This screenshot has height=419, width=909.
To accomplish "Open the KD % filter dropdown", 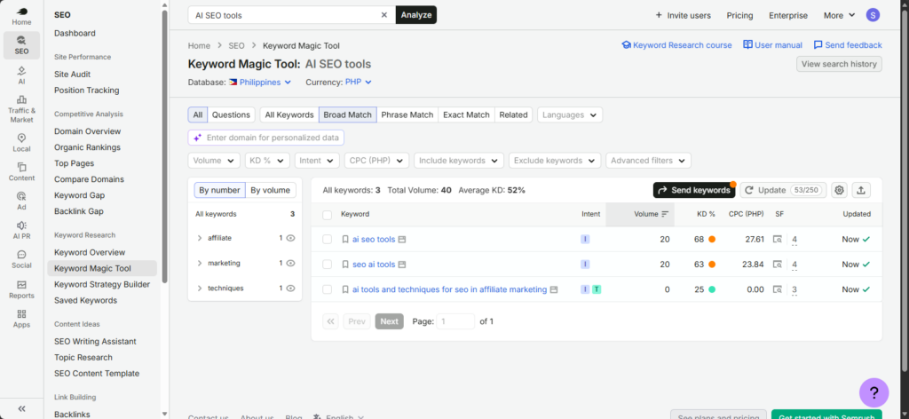I will pos(267,161).
